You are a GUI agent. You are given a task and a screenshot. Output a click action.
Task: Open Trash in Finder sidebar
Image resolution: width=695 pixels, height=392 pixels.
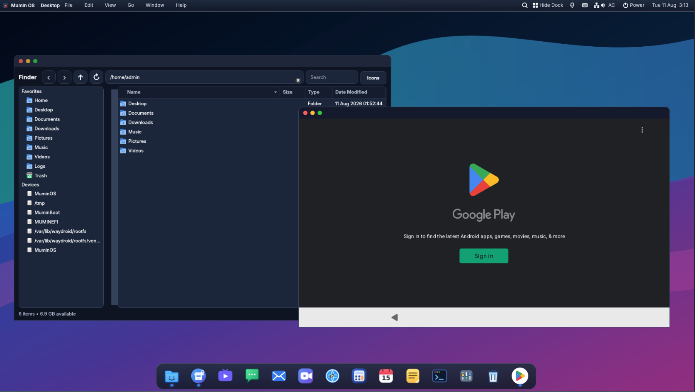(40, 176)
